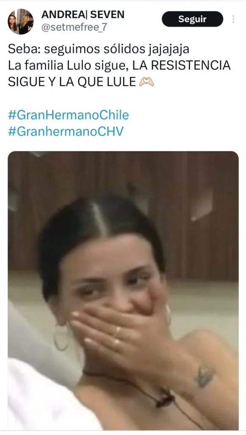
Task: Click the ANDREA| SEVEN display name
Action: pos(83,14)
